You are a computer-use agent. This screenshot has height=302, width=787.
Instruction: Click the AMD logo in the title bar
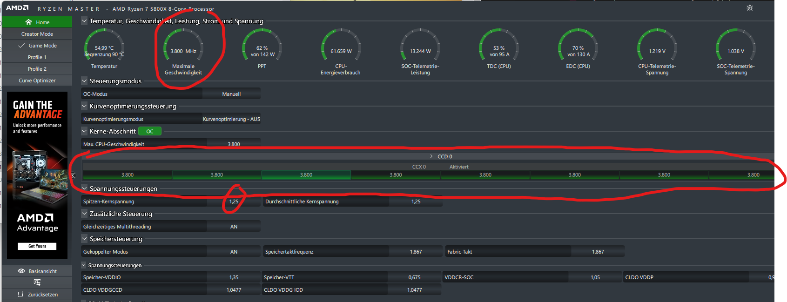click(17, 8)
